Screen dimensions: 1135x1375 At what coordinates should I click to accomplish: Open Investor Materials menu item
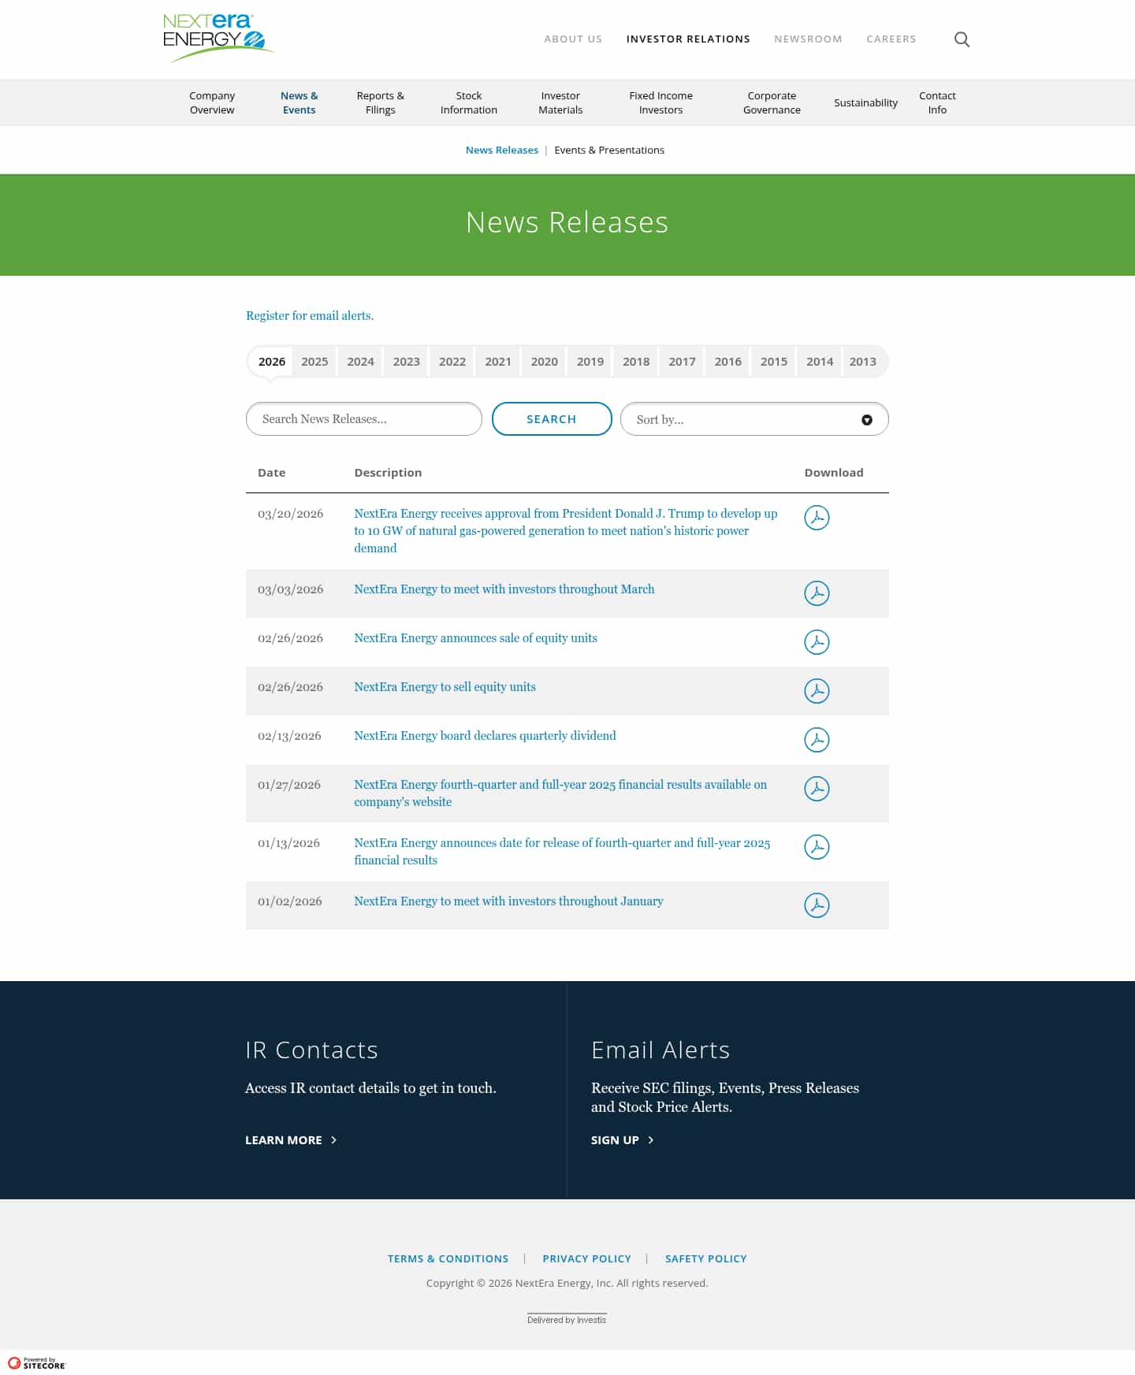pyautogui.click(x=560, y=102)
